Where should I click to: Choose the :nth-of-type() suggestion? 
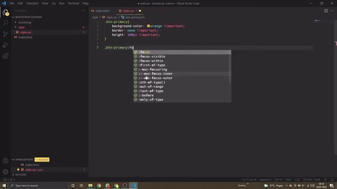tap(182, 82)
